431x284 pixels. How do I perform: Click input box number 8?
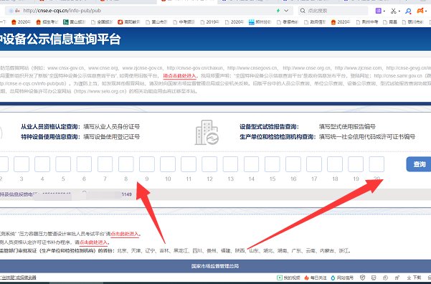(x=126, y=164)
